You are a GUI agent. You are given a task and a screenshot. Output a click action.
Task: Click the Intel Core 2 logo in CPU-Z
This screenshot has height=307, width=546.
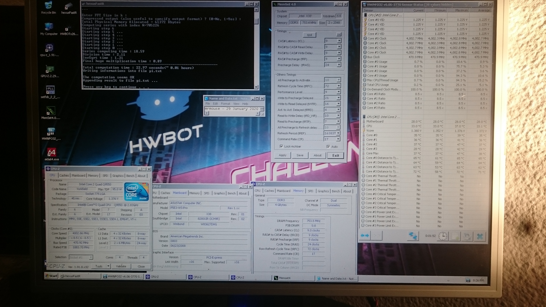[x=136, y=192]
